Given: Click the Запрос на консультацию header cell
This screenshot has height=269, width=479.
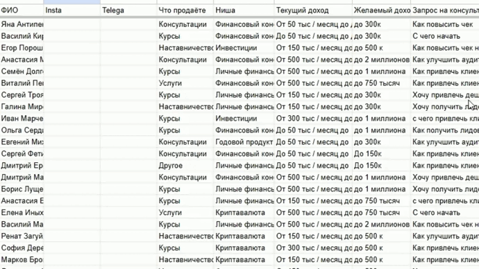Looking at the screenshot, I should coord(445,10).
